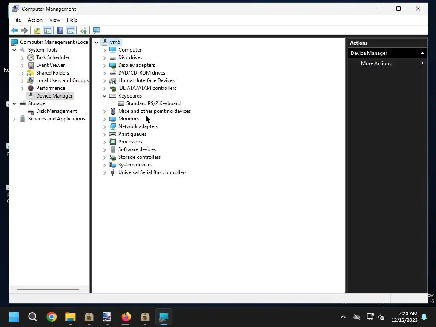Open taskbar Search
The image size is (436, 327).
[x=32, y=317]
